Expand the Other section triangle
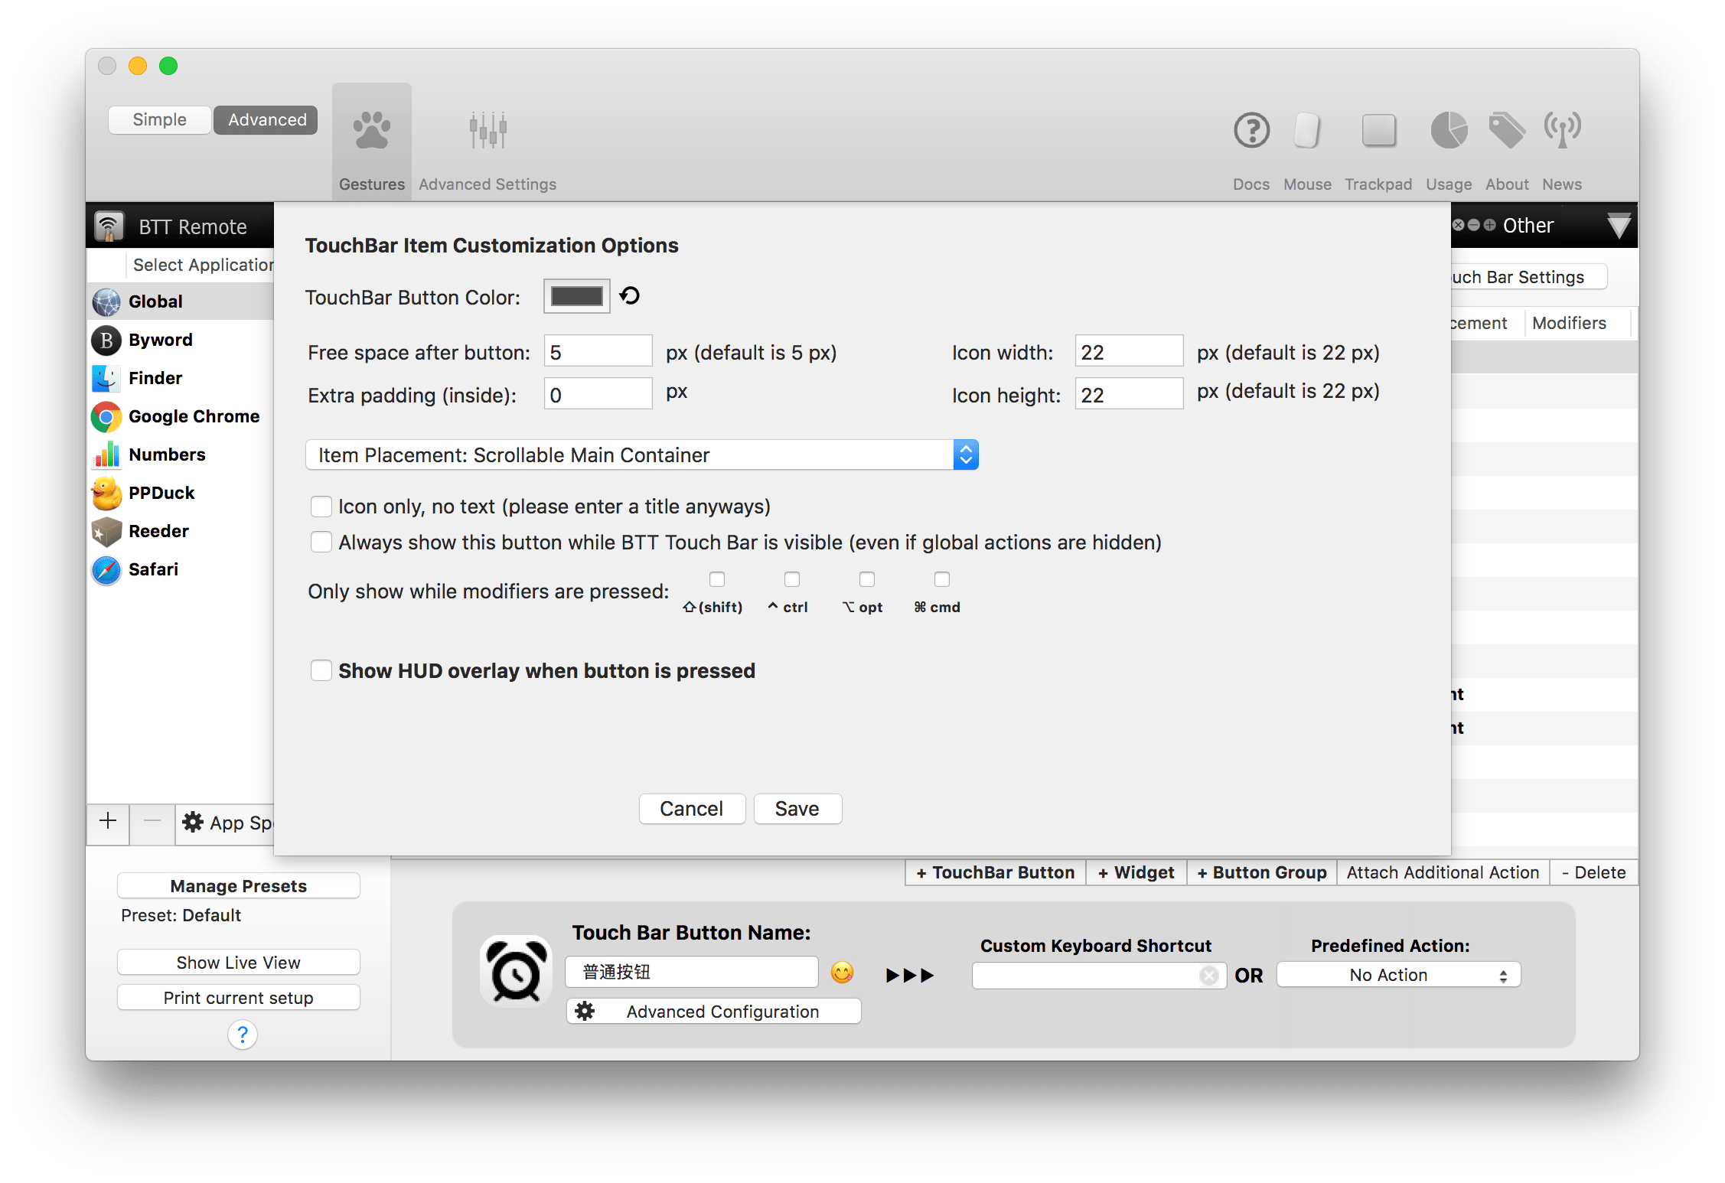1725x1183 pixels. pyautogui.click(x=1618, y=226)
